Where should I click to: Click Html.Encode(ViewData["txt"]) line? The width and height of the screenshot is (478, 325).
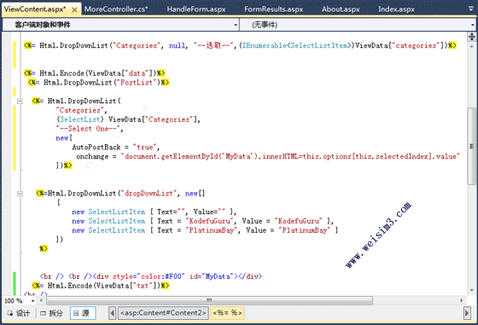(x=101, y=286)
